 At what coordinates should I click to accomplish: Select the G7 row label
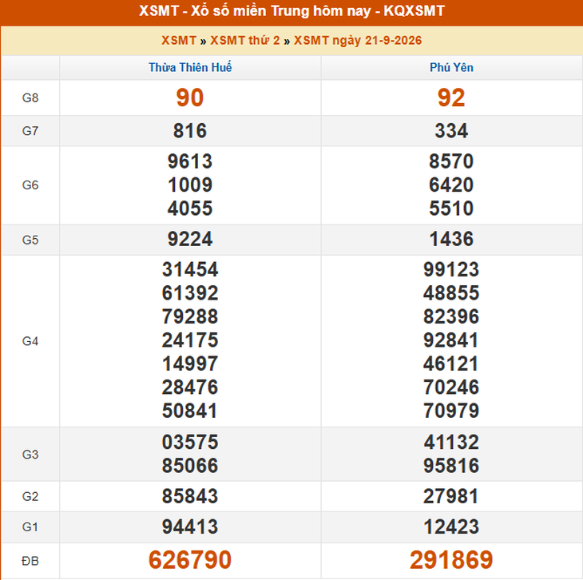point(30,131)
